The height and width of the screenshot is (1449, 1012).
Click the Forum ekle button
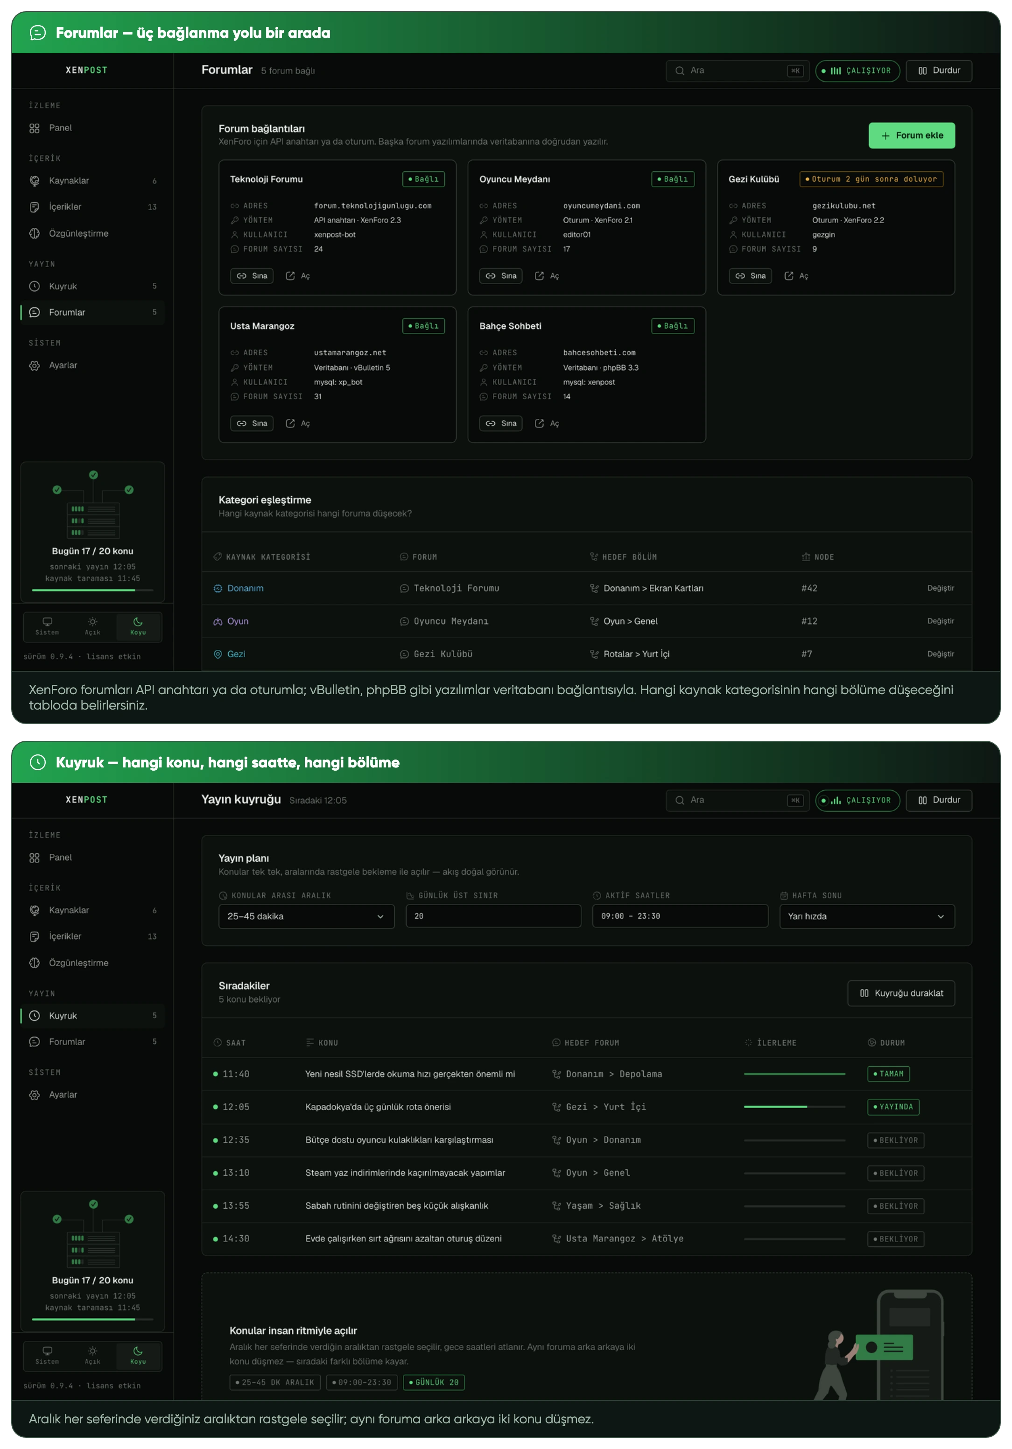click(912, 136)
